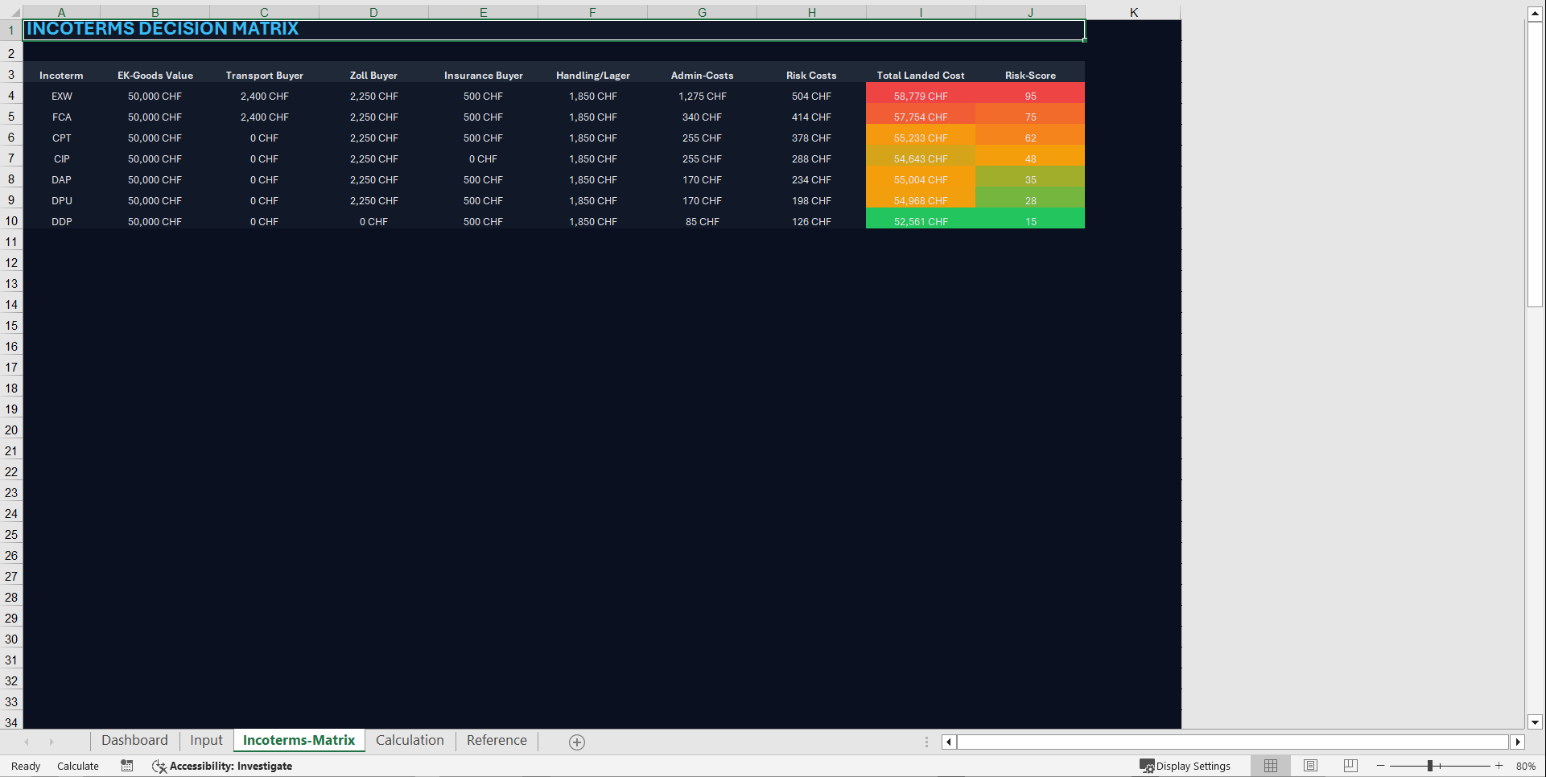The width and height of the screenshot is (1546, 777).
Task: Open Accessibility: Investigate checker
Action: coord(222,766)
